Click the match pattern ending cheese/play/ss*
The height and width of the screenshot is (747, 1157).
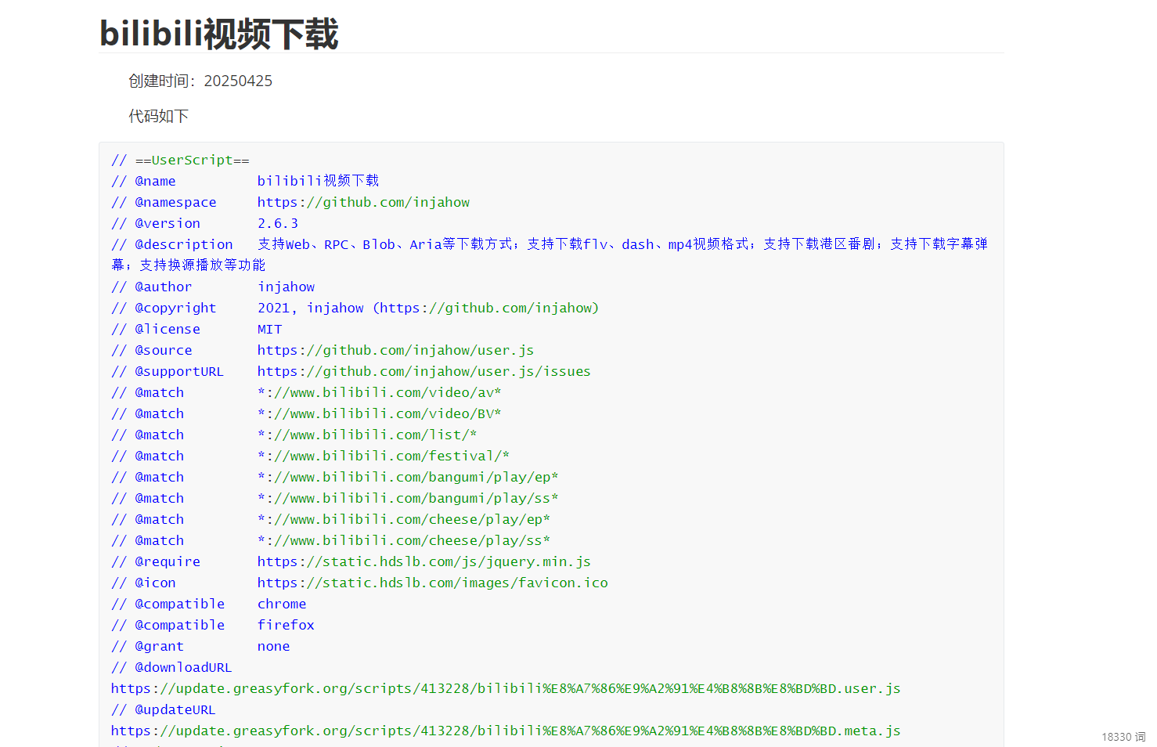pyautogui.click(x=404, y=540)
